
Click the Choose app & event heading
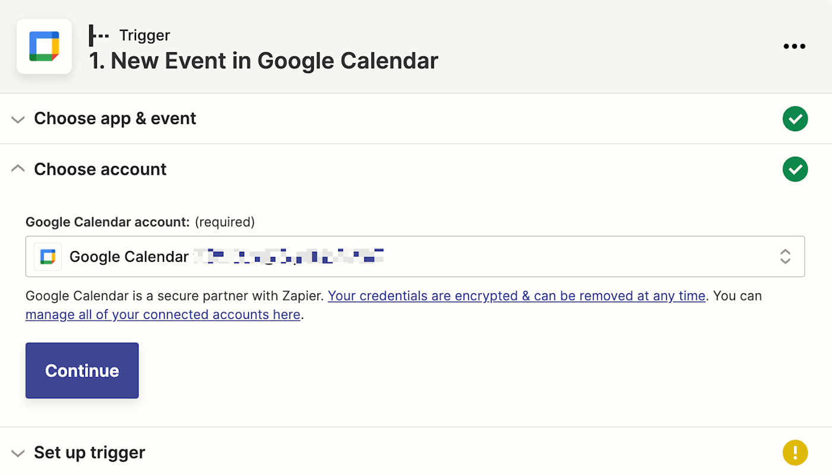tap(115, 119)
